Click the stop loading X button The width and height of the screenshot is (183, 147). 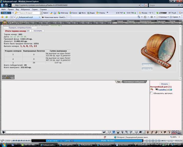click(x=146, y=5)
